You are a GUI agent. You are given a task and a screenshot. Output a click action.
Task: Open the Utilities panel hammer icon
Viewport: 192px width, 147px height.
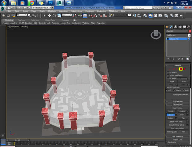click(x=189, y=27)
